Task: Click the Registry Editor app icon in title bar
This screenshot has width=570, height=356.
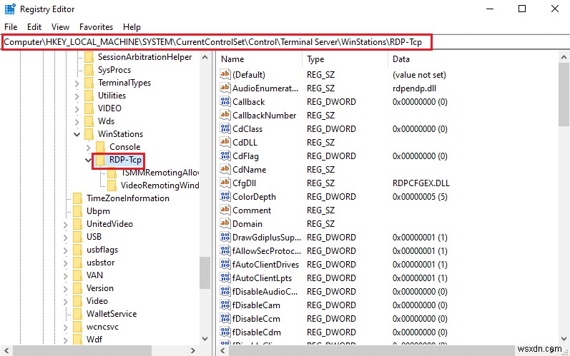Action: (x=10, y=9)
